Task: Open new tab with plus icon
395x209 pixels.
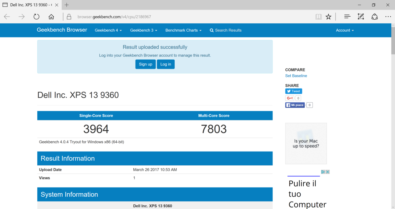Action: pos(67,5)
